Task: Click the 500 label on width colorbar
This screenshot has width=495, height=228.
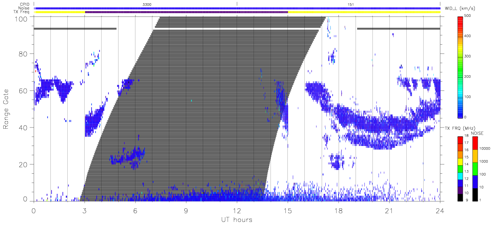Action: 468,16
